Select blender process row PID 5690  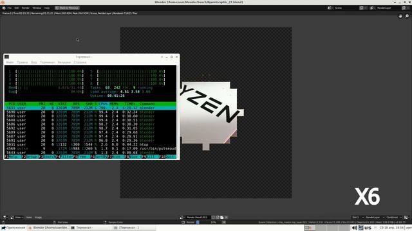pyautogui.click(x=90, y=112)
